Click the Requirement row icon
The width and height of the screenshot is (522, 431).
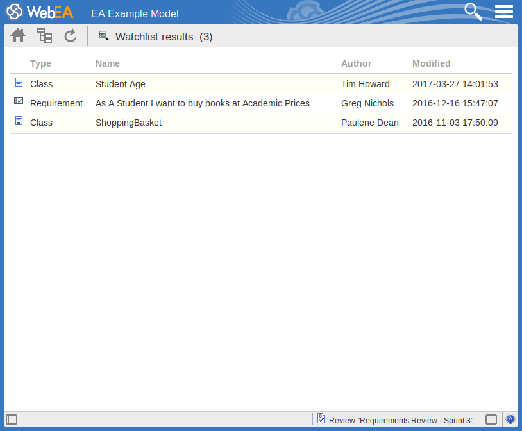pyautogui.click(x=19, y=101)
